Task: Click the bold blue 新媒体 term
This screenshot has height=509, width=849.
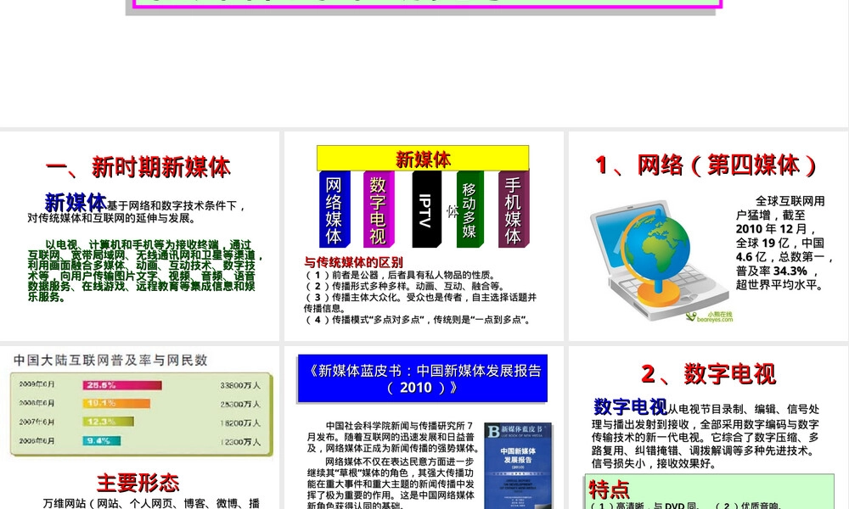Action: pos(76,202)
